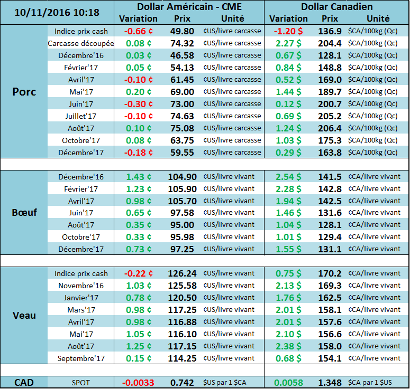Click the red -1.20 $ variation cell

tap(288, 31)
